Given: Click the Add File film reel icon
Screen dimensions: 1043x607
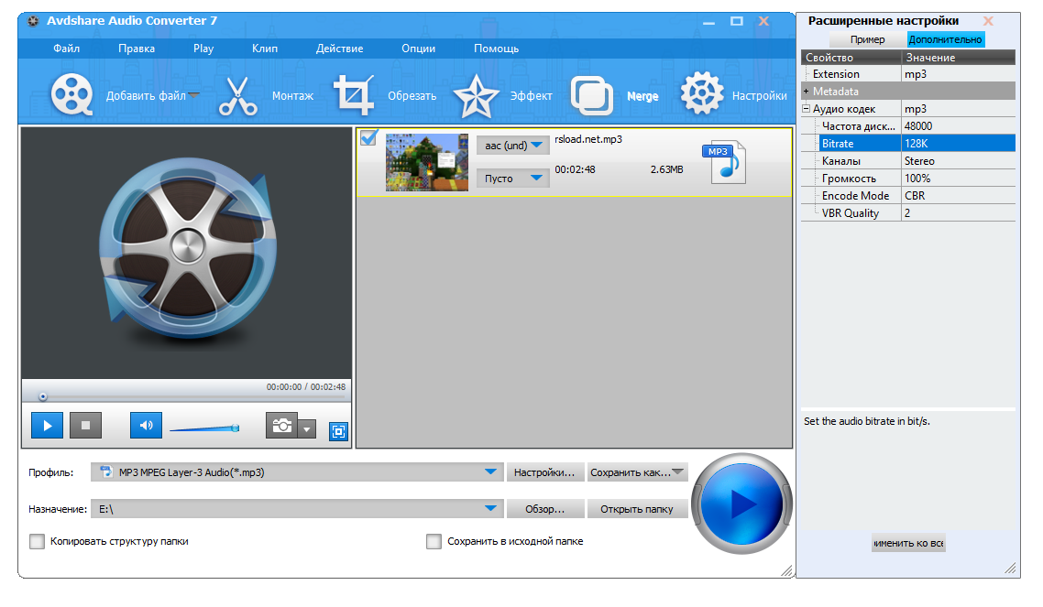Looking at the screenshot, I should 71,95.
